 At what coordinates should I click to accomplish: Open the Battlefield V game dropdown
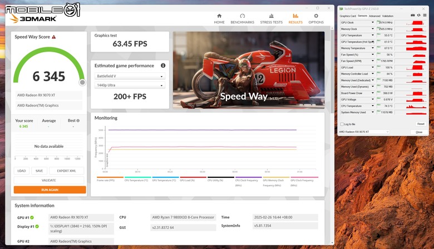coord(130,76)
